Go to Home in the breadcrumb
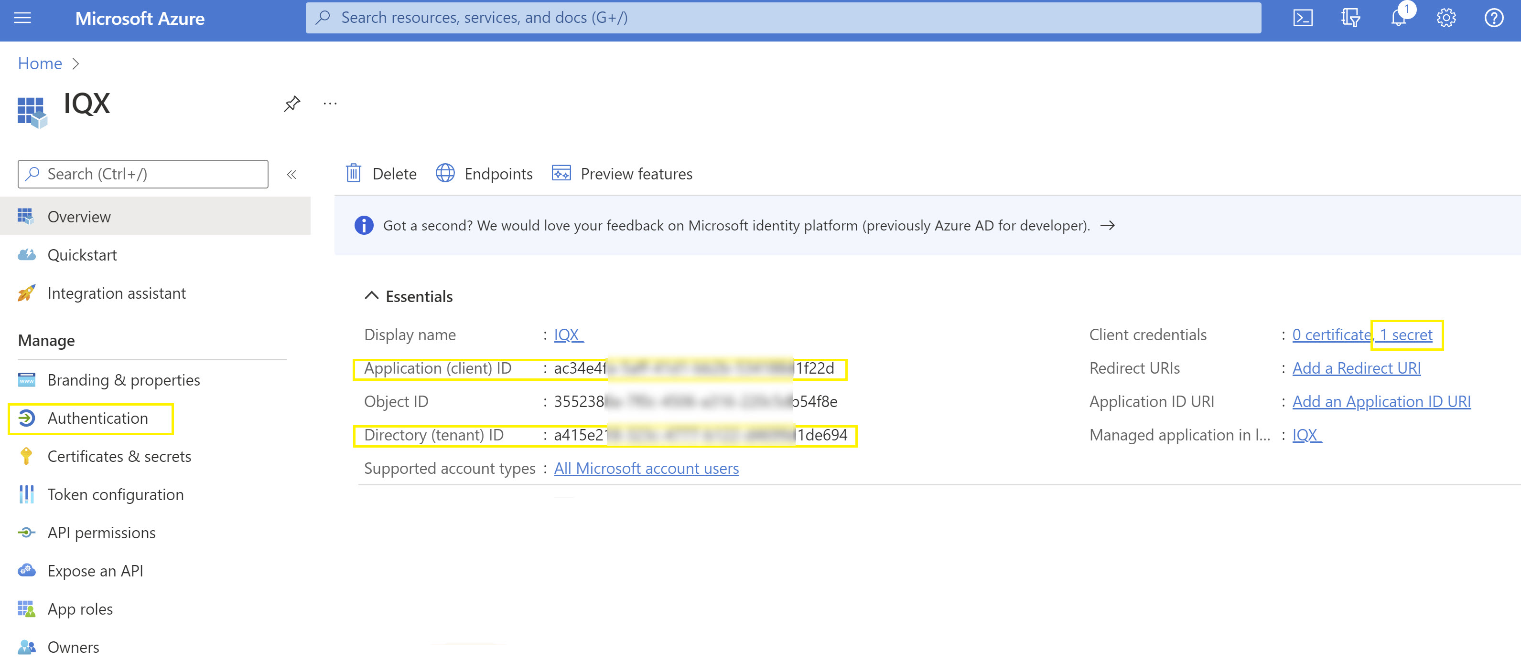Viewport: 1521px width, 659px height. [x=40, y=63]
